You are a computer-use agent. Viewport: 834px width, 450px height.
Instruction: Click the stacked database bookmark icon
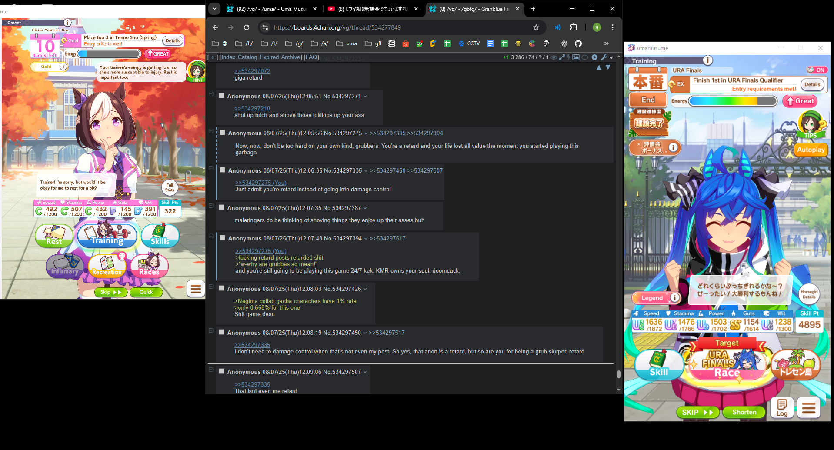coord(392,43)
